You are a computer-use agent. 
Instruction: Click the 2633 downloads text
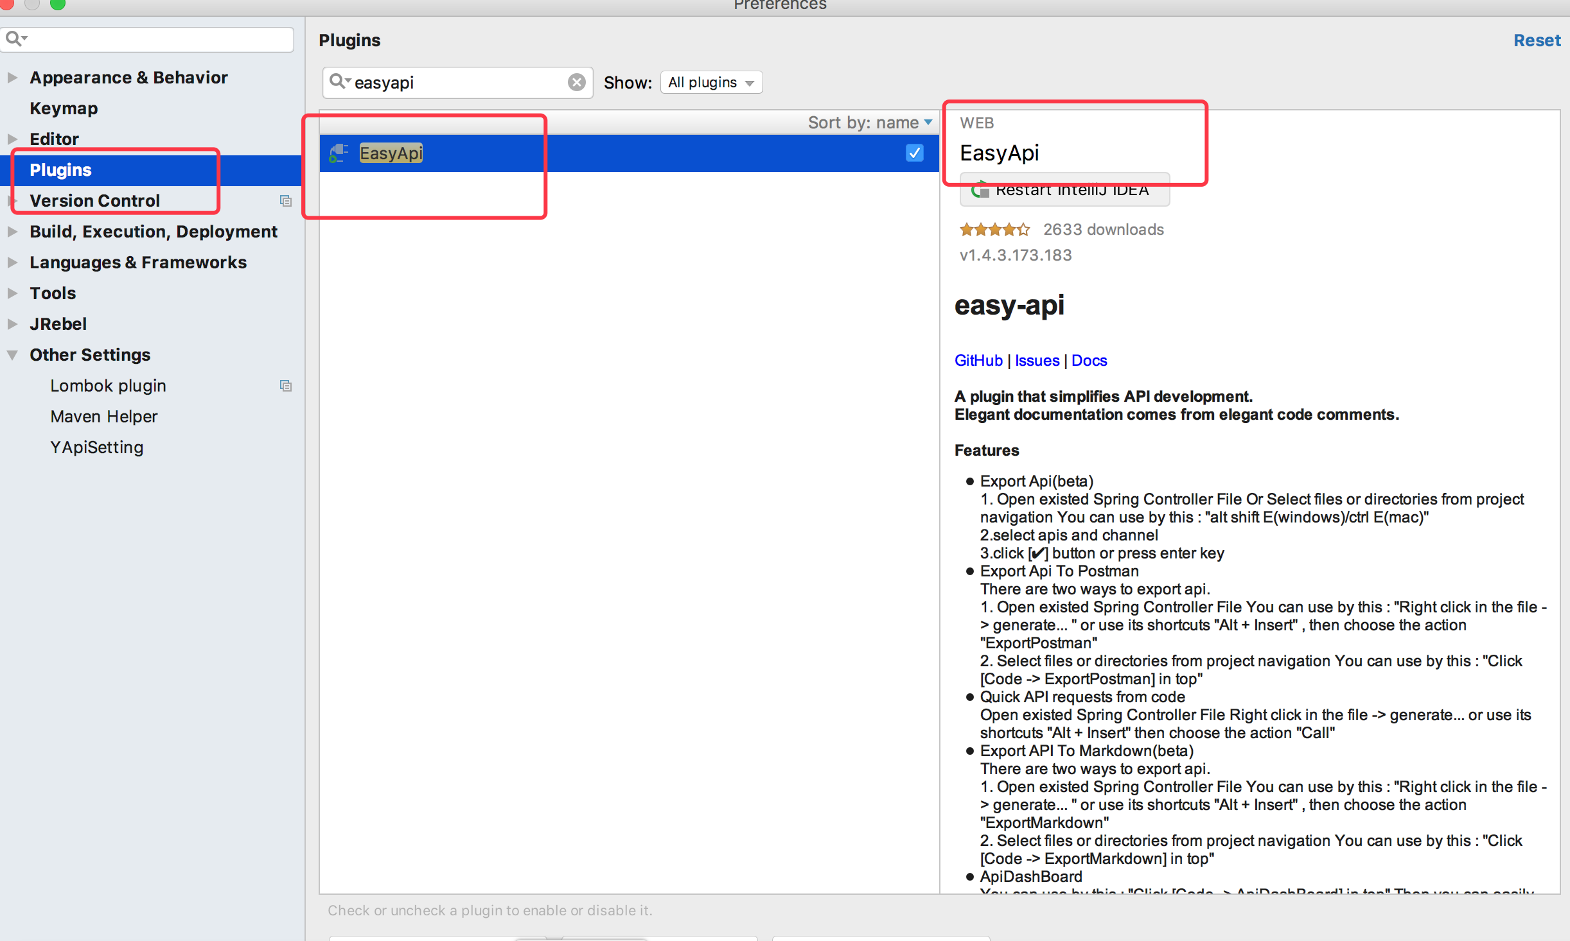pos(1103,229)
